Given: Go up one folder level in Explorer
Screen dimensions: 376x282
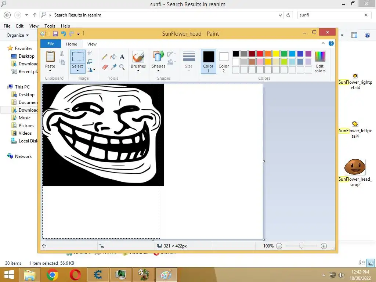Looking at the screenshot, I should pyautogui.click(x=35, y=15).
